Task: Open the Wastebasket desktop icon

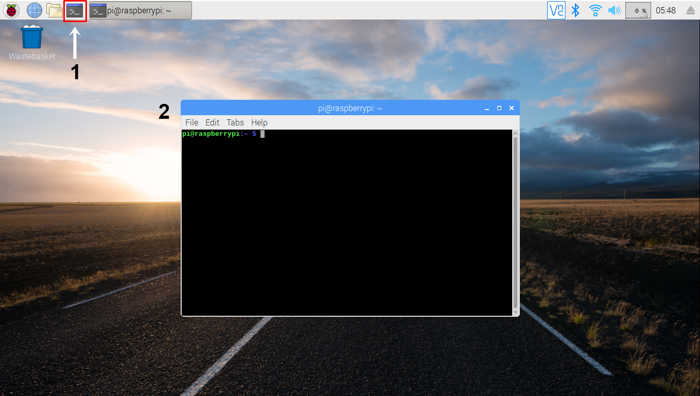Action: point(32,38)
